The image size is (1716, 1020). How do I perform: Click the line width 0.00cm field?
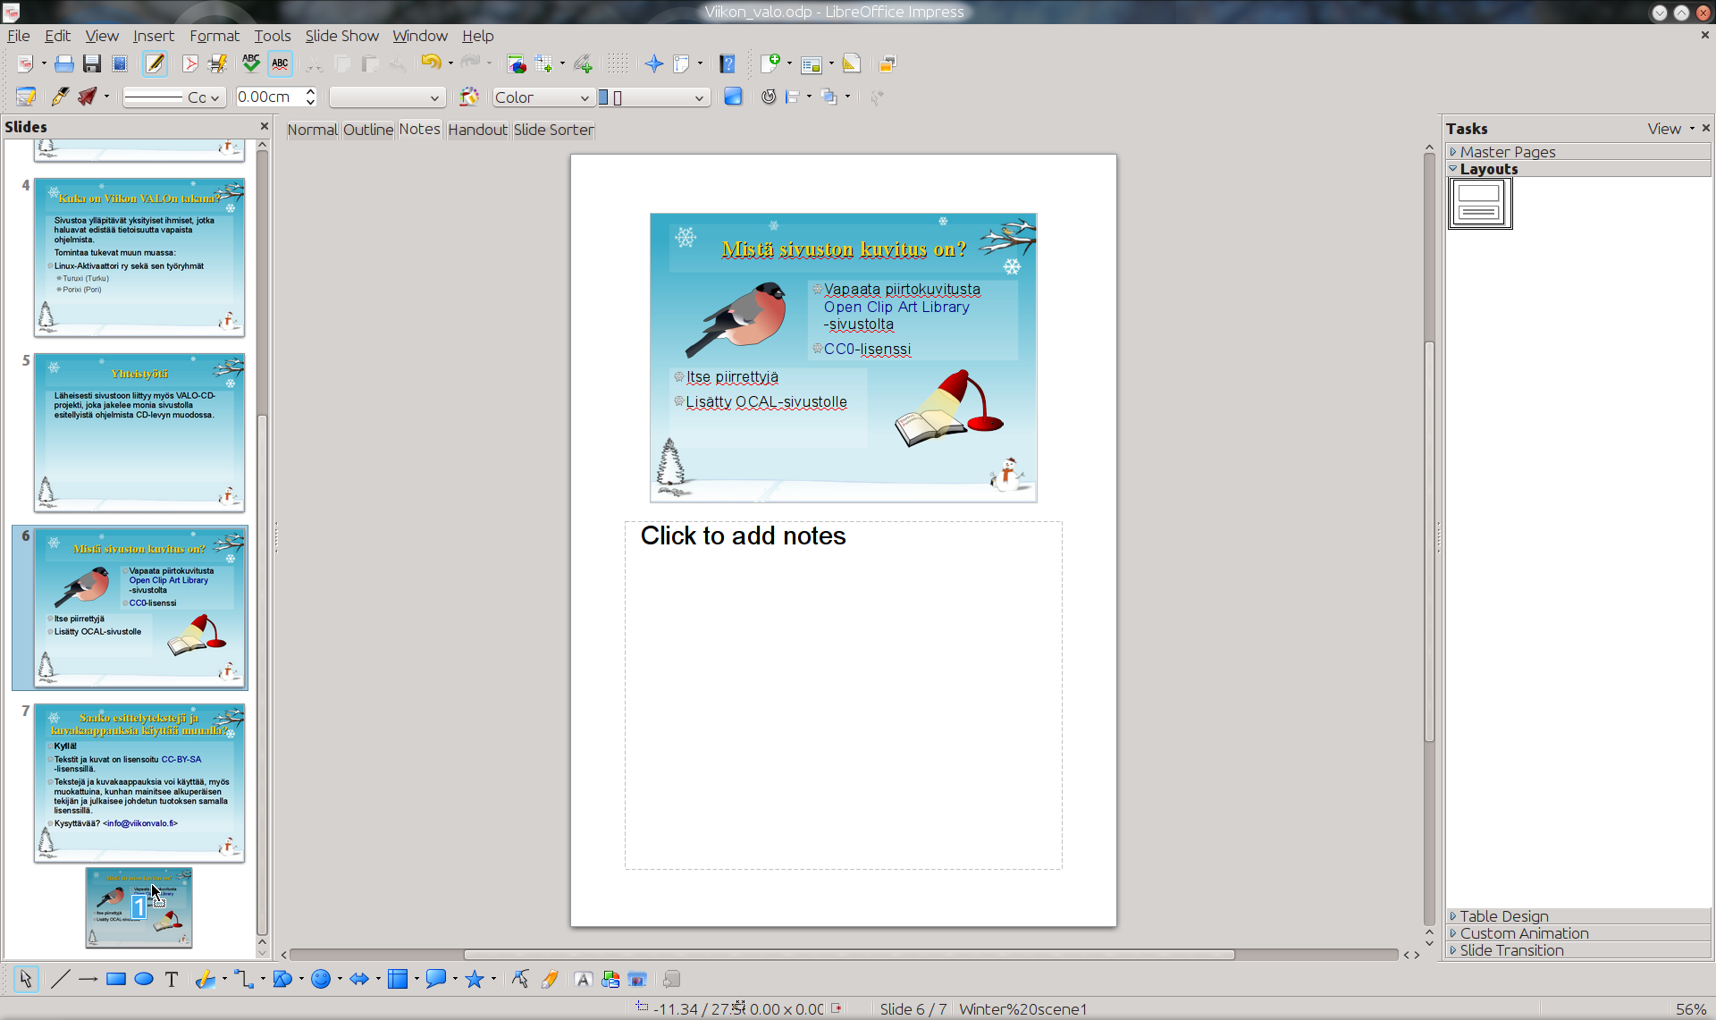click(270, 97)
